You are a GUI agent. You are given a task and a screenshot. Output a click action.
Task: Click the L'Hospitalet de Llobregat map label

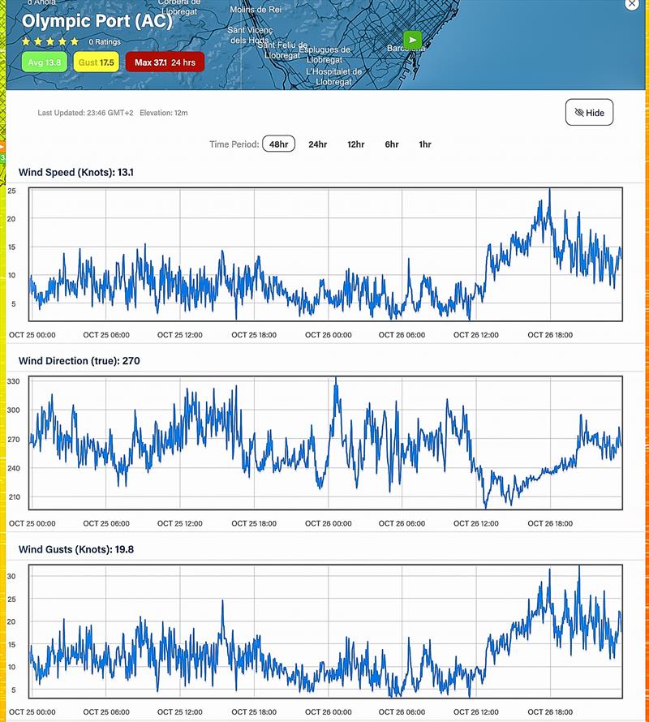[334, 76]
